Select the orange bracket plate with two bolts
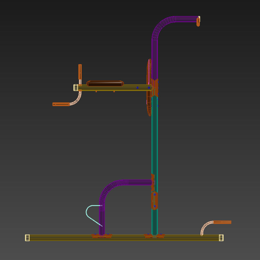This screenshot has width=260, height=260. (155, 200)
